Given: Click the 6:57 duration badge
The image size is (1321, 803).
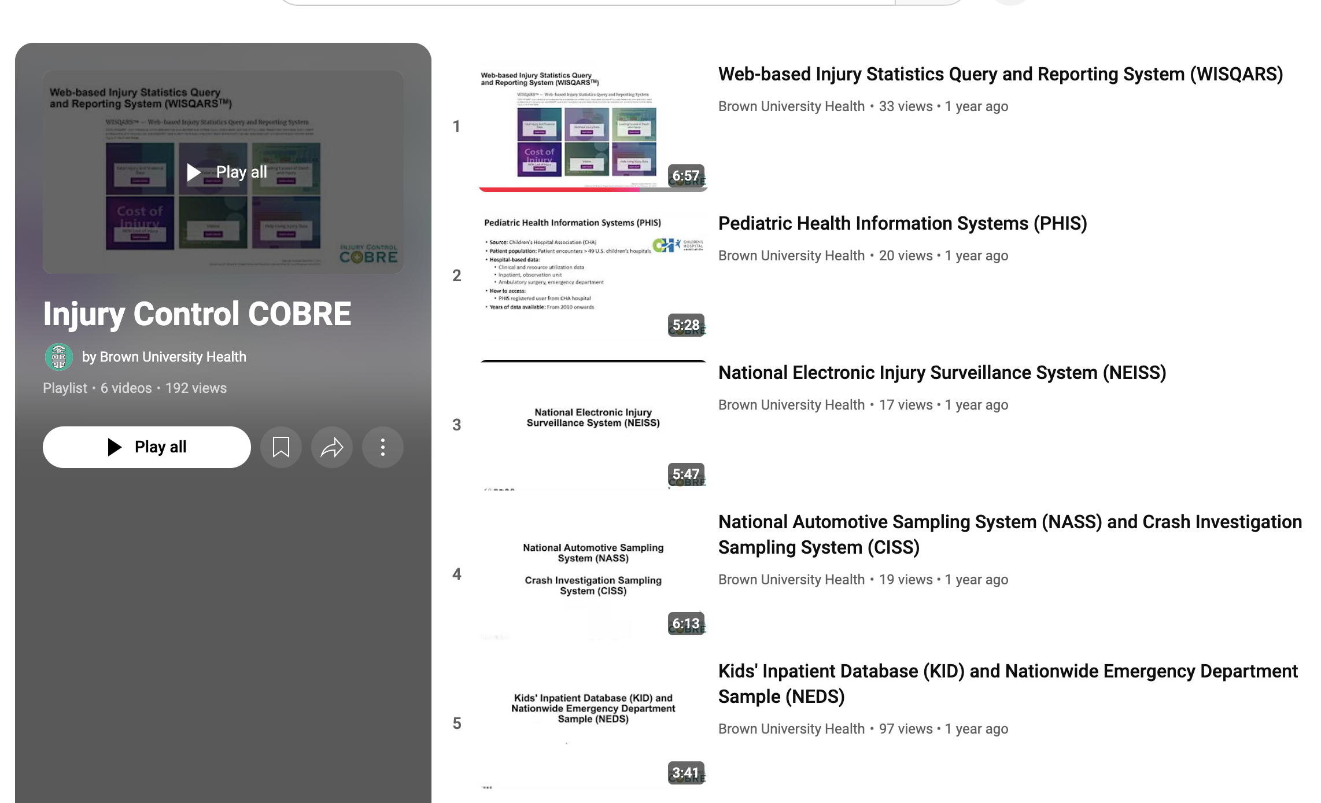Looking at the screenshot, I should pos(686,176).
